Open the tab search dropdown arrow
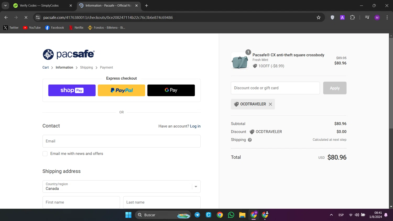The width and height of the screenshot is (393, 221). 6,5
